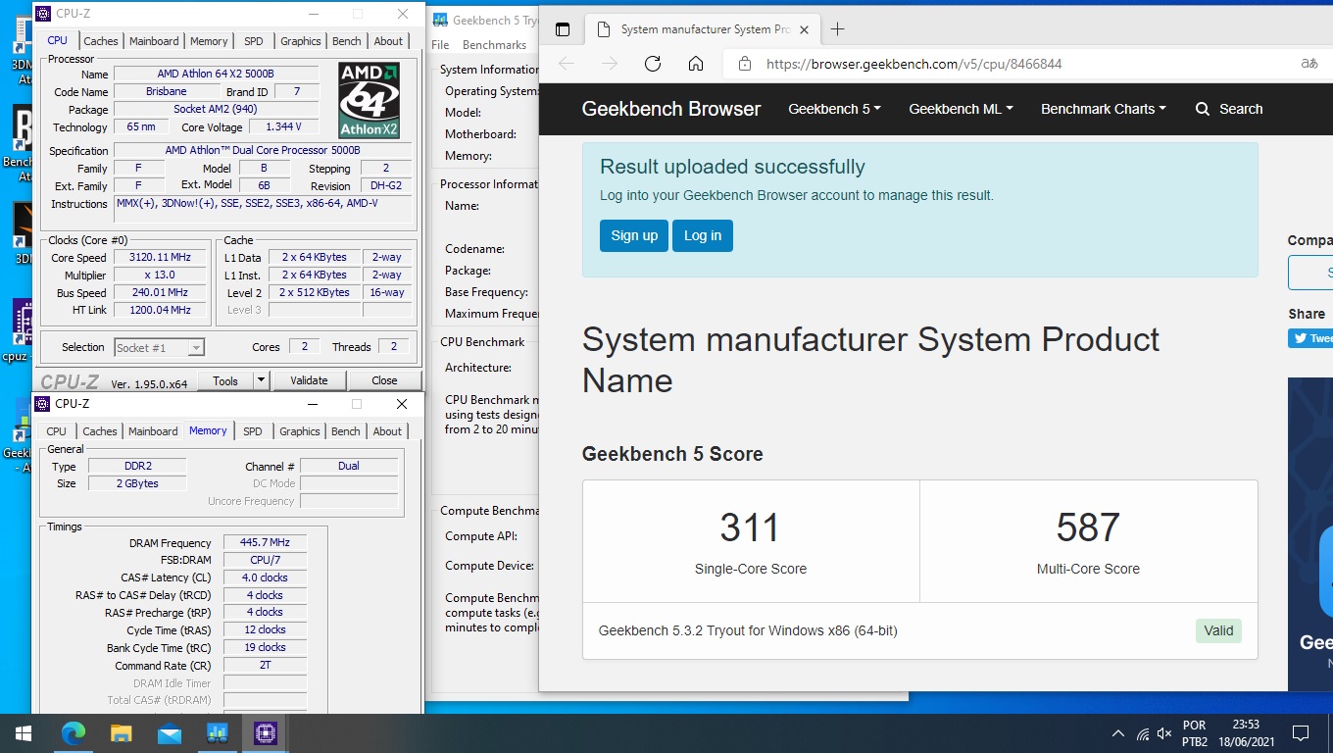Click the browser forward arrow
The image size is (1333, 753).
pyautogui.click(x=610, y=64)
